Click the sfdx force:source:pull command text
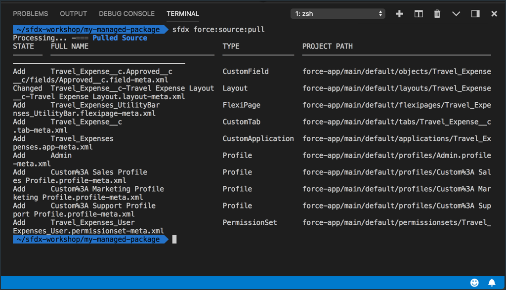Image resolution: width=506 pixels, height=290 pixels. [218, 30]
